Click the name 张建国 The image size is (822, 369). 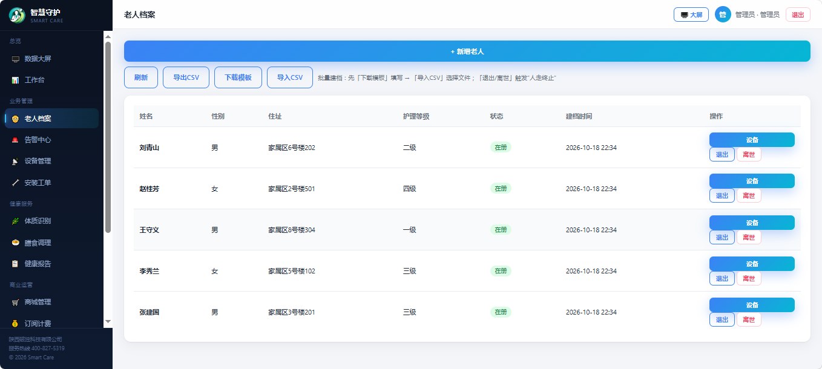(x=149, y=312)
